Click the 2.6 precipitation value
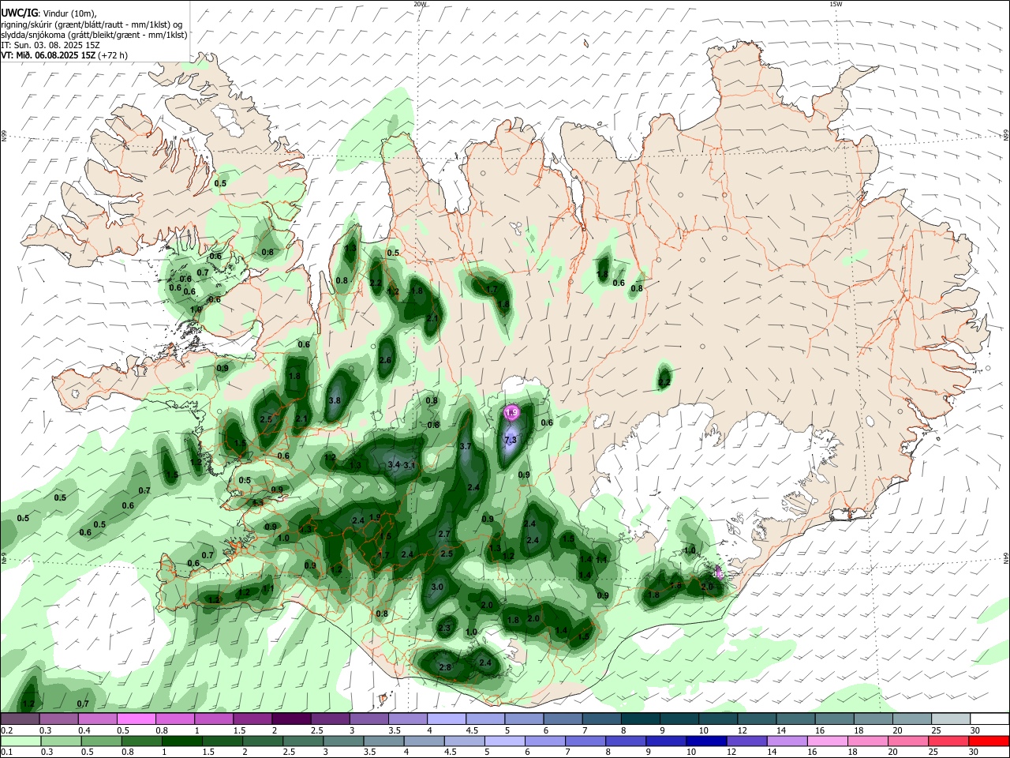 386,360
